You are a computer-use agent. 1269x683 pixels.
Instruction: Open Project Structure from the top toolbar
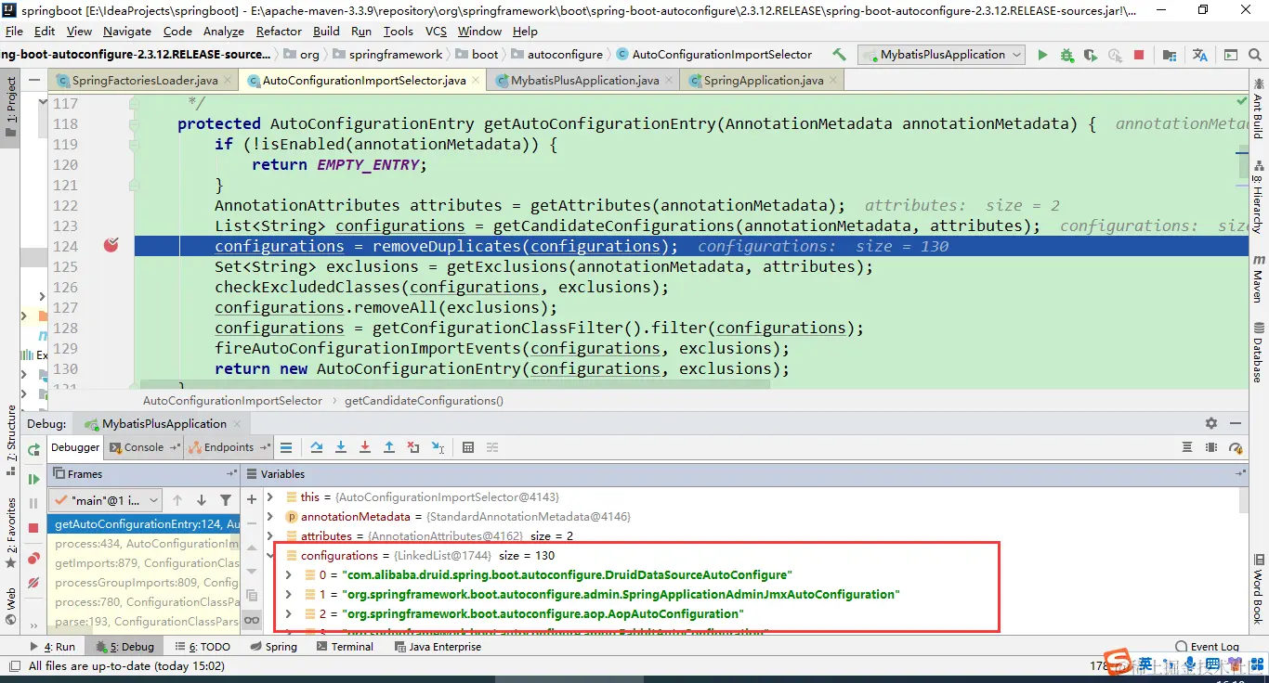(x=1170, y=55)
